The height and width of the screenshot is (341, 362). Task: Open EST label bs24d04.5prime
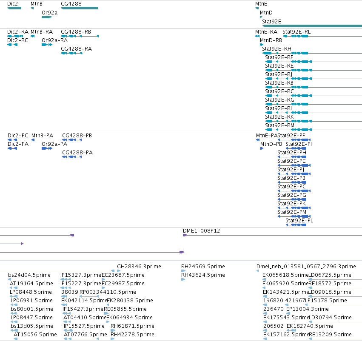click(29, 275)
